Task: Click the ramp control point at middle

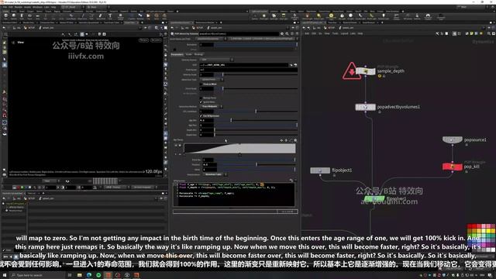Action: [x=239, y=155]
